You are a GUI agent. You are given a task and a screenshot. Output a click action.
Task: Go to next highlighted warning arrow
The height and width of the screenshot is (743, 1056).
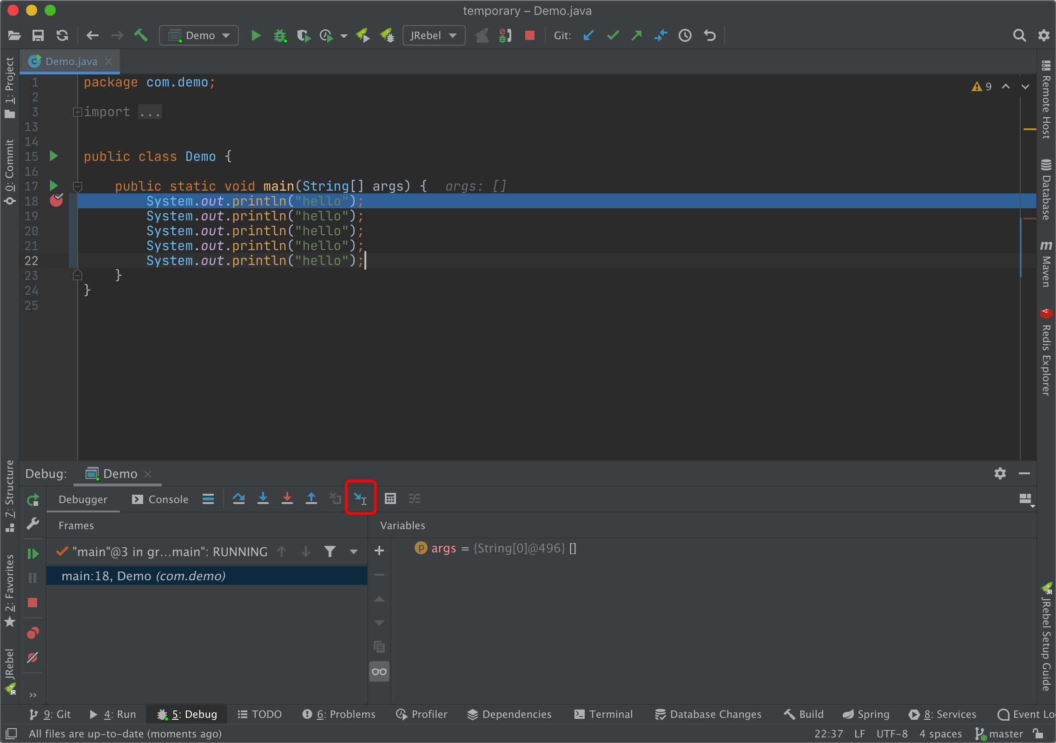(x=1025, y=86)
